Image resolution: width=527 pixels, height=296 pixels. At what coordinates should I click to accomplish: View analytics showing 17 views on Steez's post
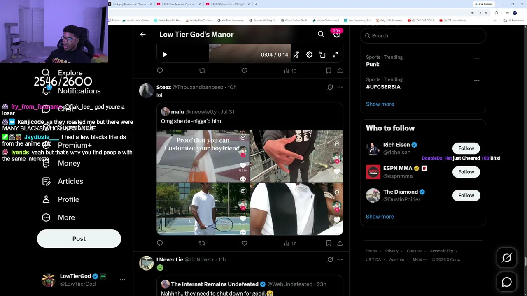290,243
